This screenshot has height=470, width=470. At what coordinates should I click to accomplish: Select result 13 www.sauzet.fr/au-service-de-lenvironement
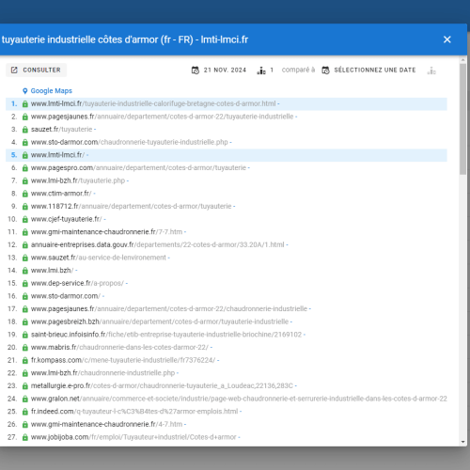(99, 258)
